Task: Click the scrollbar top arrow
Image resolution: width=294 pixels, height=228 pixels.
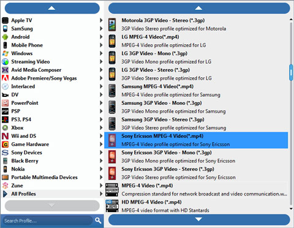Action: pyautogui.click(x=291, y=20)
